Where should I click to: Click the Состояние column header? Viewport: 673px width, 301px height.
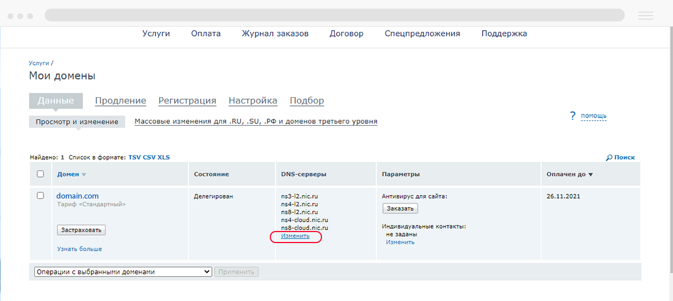[x=211, y=174]
